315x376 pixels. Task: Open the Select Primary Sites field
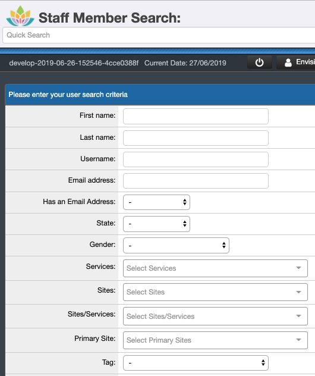(215, 340)
